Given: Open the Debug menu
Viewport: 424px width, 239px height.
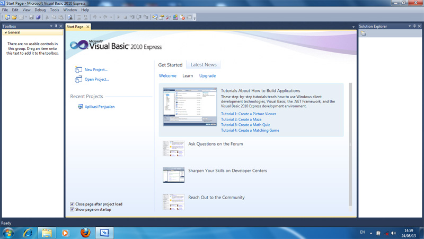Looking at the screenshot, I should click(40, 10).
